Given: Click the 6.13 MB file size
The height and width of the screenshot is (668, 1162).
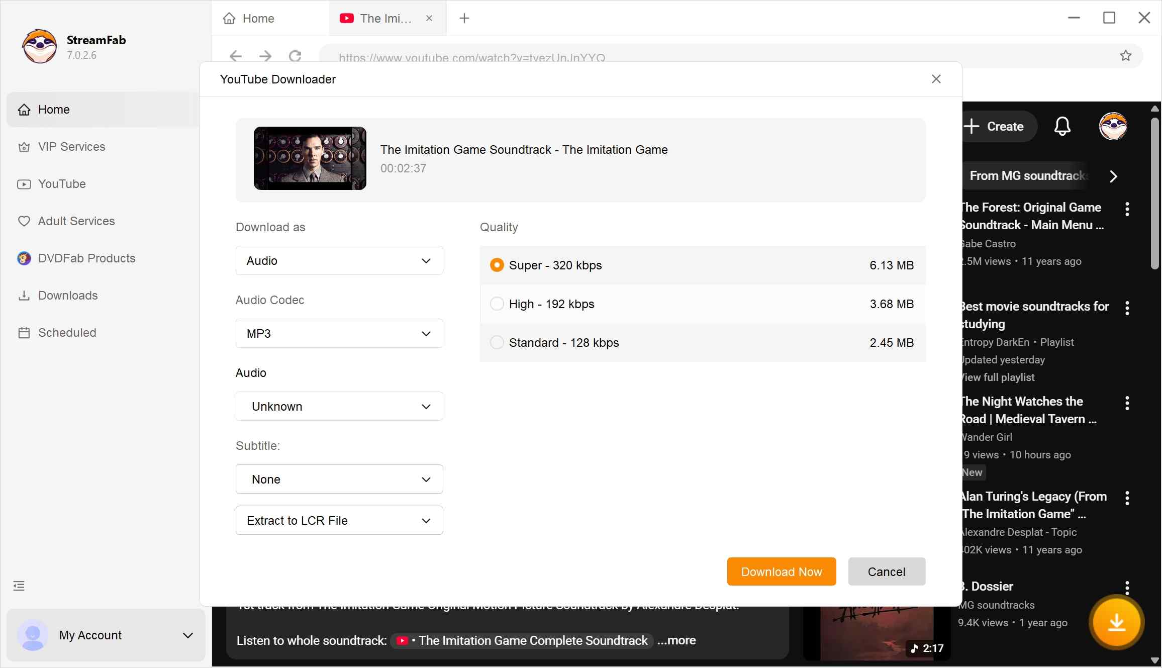Looking at the screenshot, I should pos(892,265).
